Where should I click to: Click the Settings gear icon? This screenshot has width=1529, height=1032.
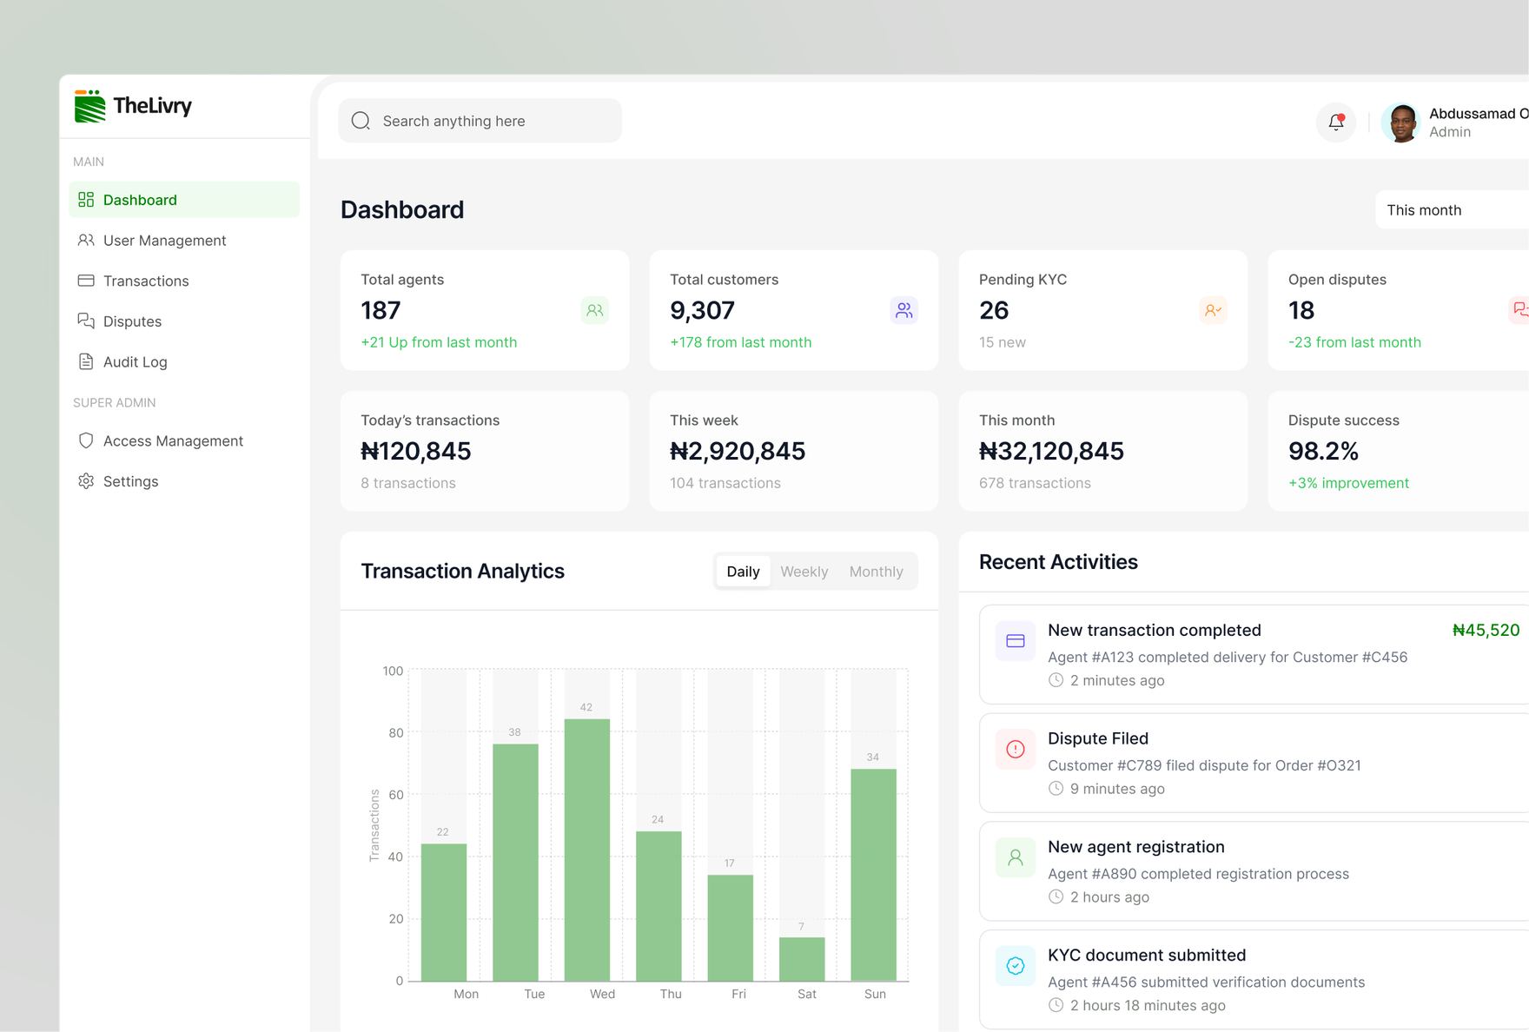pyautogui.click(x=86, y=481)
